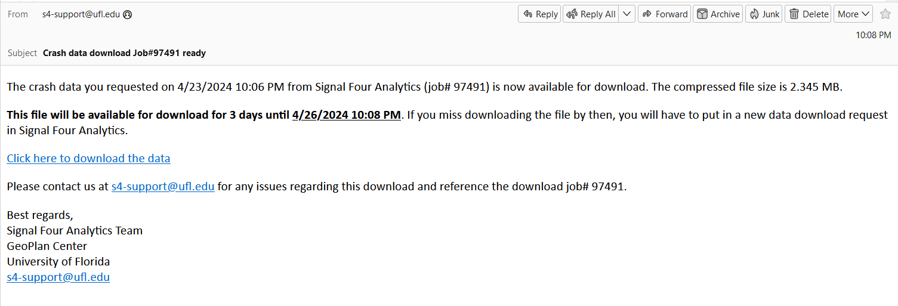
Task: Select the sender address in the From field
Action: tap(81, 14)
